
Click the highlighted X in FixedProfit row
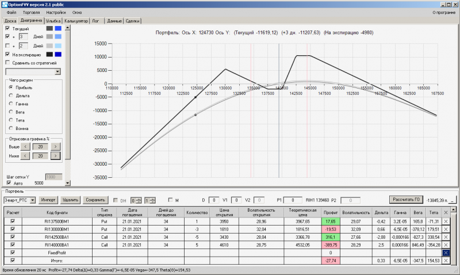446,253
